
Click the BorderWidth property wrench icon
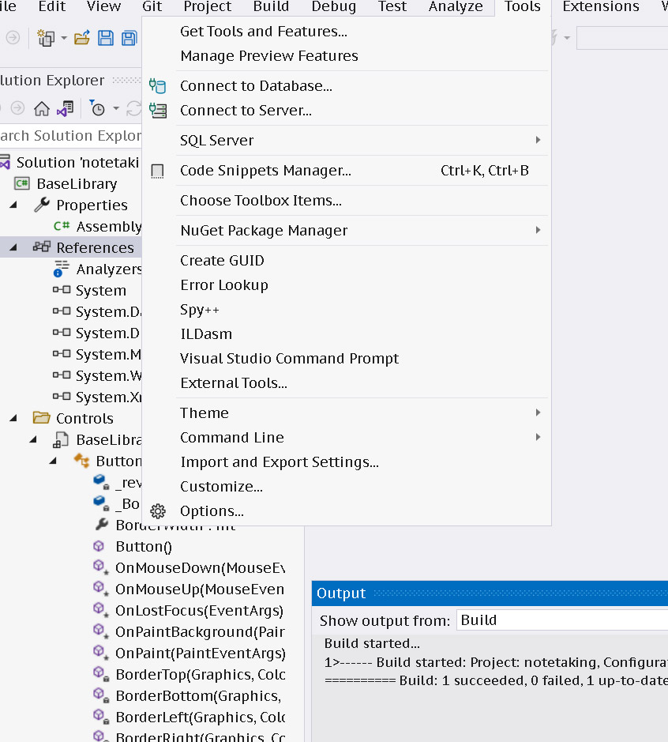tap(102, 524)
